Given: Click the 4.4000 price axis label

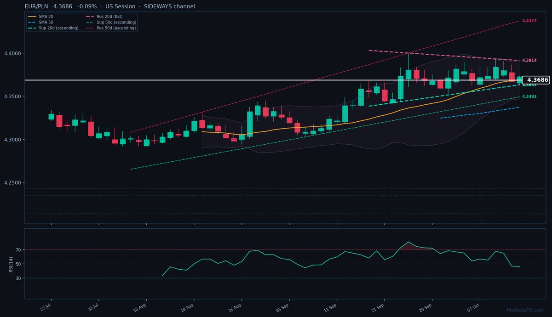Looking at the screenshot, I should click(12, 53).
